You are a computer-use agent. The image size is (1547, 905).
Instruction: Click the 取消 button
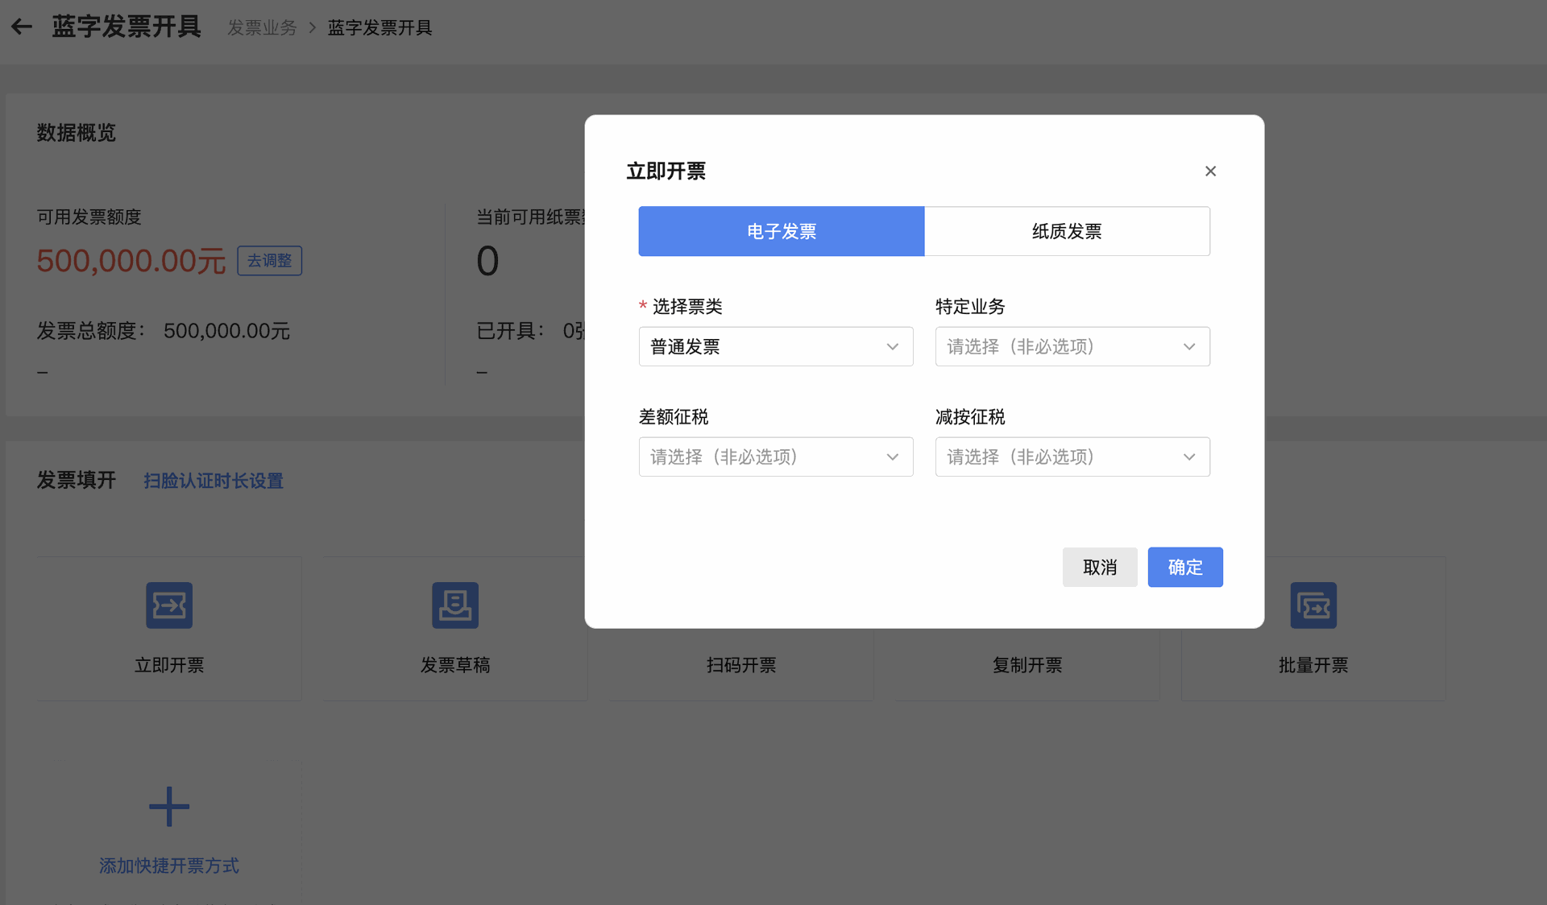click(x=1099, y=568)
